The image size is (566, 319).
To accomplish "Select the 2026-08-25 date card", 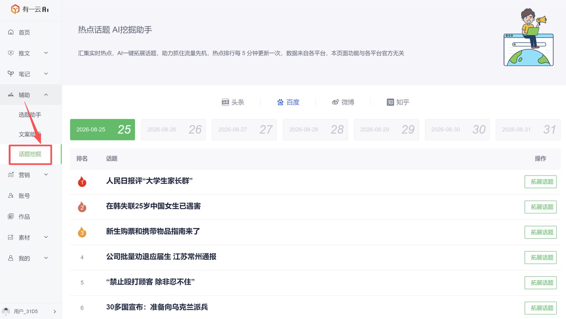I will 102,130.
